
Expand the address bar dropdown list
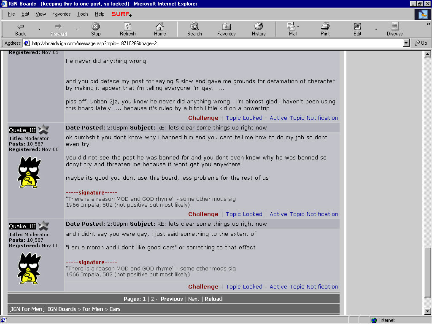tap(406, 43)
